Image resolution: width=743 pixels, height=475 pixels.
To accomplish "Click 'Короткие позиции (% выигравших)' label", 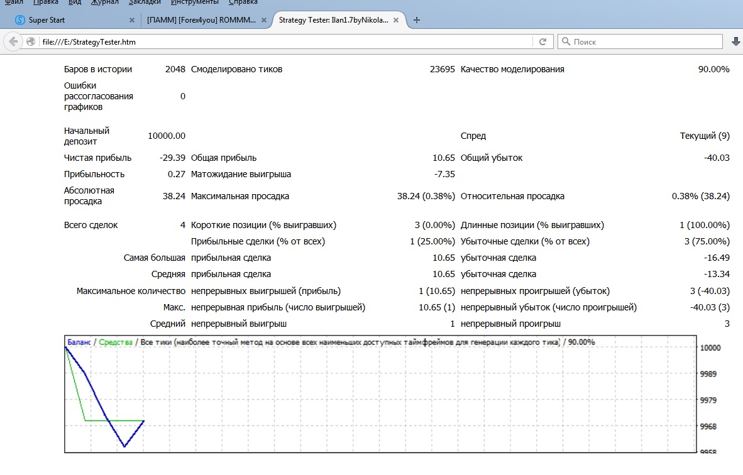I will 263,225.
